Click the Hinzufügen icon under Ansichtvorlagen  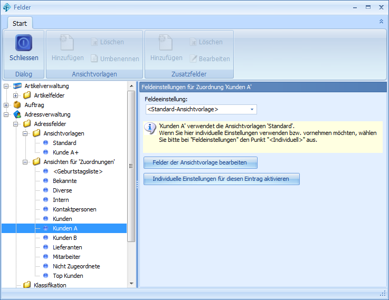[67, 42]
